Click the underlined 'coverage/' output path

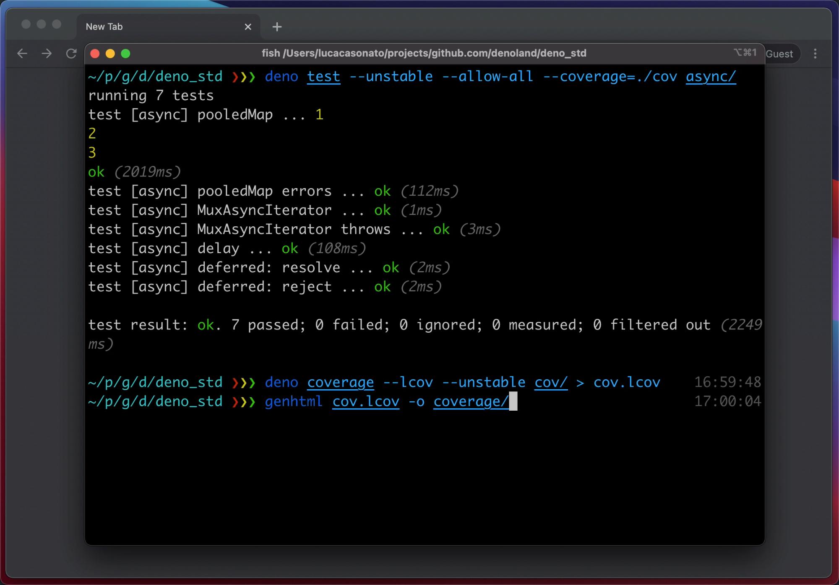(471, 401)
